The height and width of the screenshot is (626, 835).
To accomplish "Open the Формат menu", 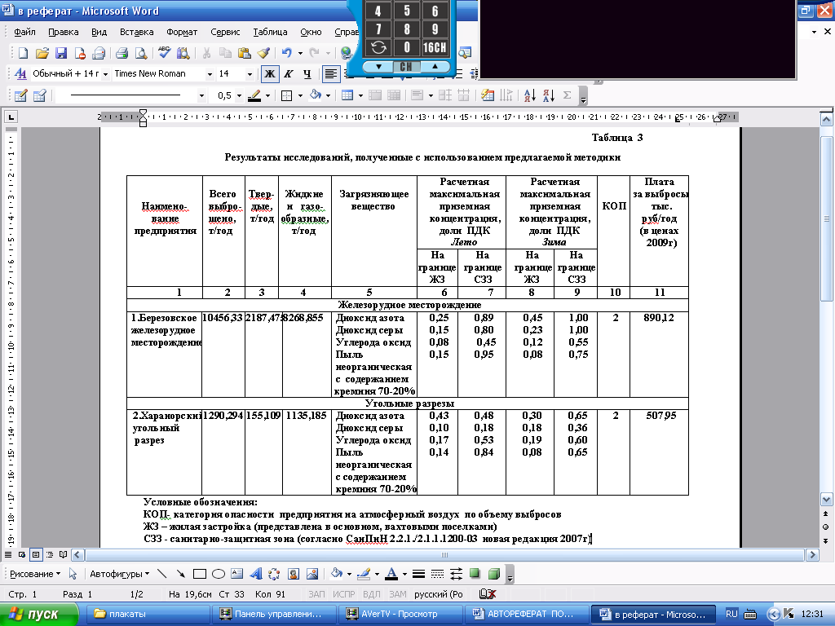I will tap(182, 32).
